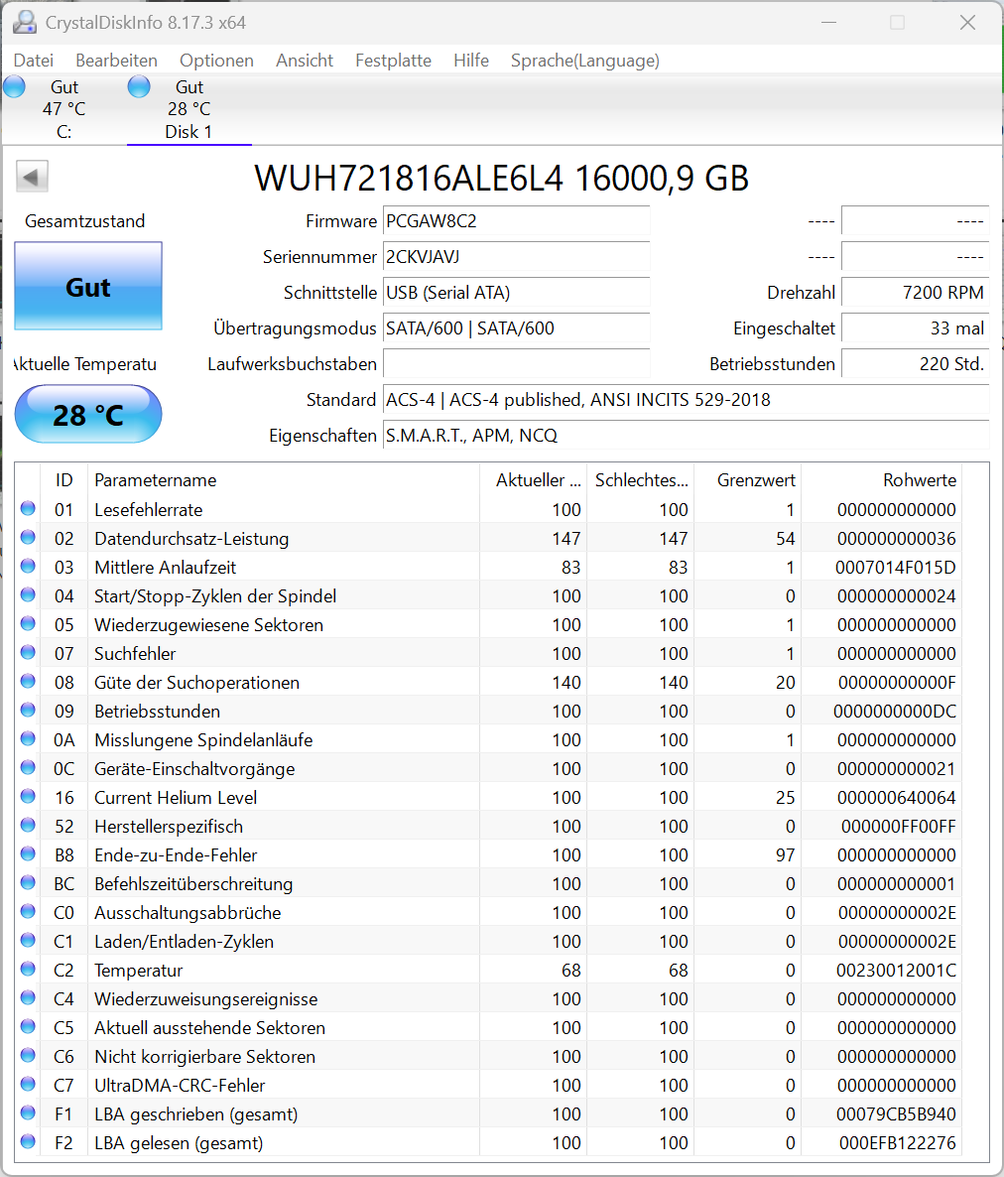Viewport: 1004px width, 1177px height.
Task: Click the blue status orb for drive C:
Action: coord(14,87)
